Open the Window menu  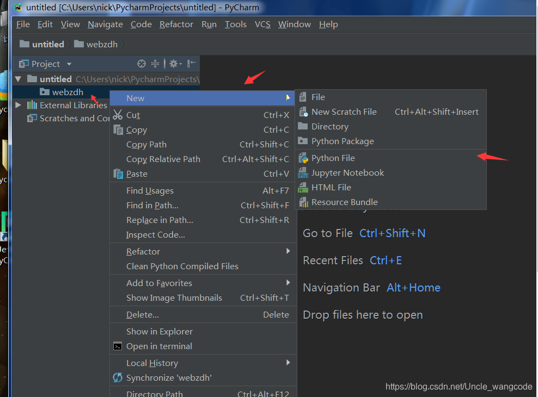pos(295,24)
